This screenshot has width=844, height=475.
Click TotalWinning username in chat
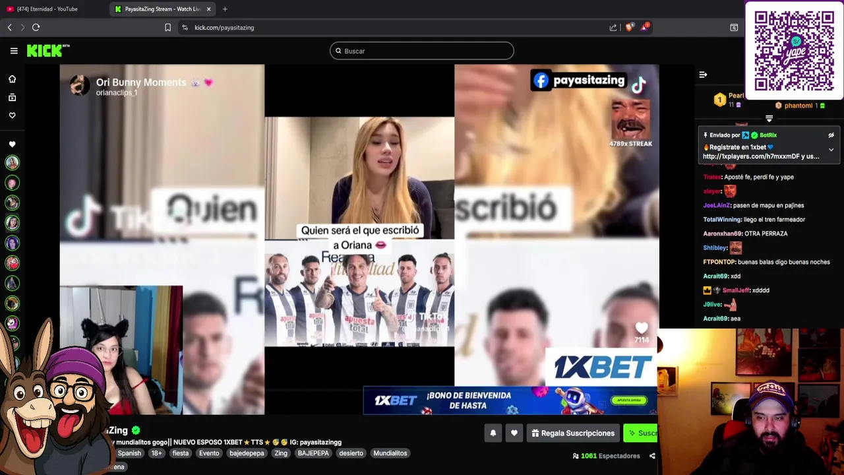click(722, 219)
